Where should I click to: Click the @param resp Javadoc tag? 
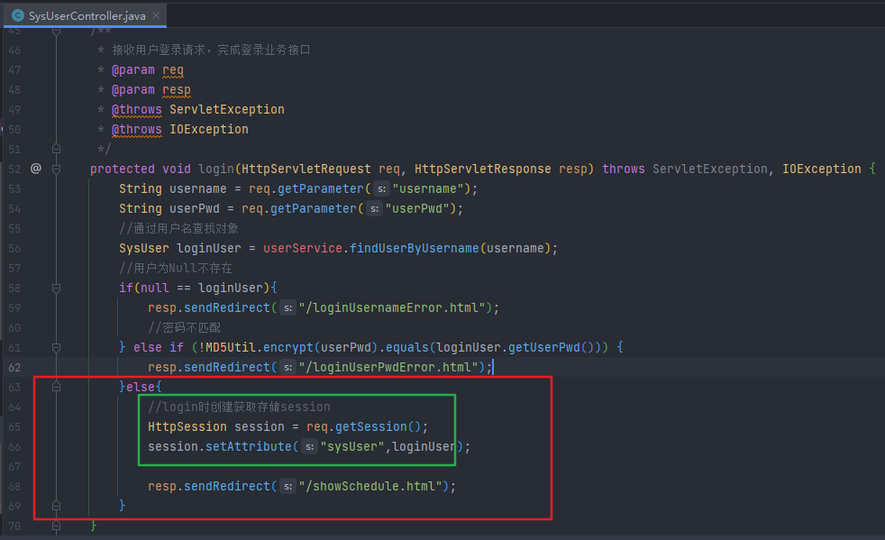click(151, 89)
